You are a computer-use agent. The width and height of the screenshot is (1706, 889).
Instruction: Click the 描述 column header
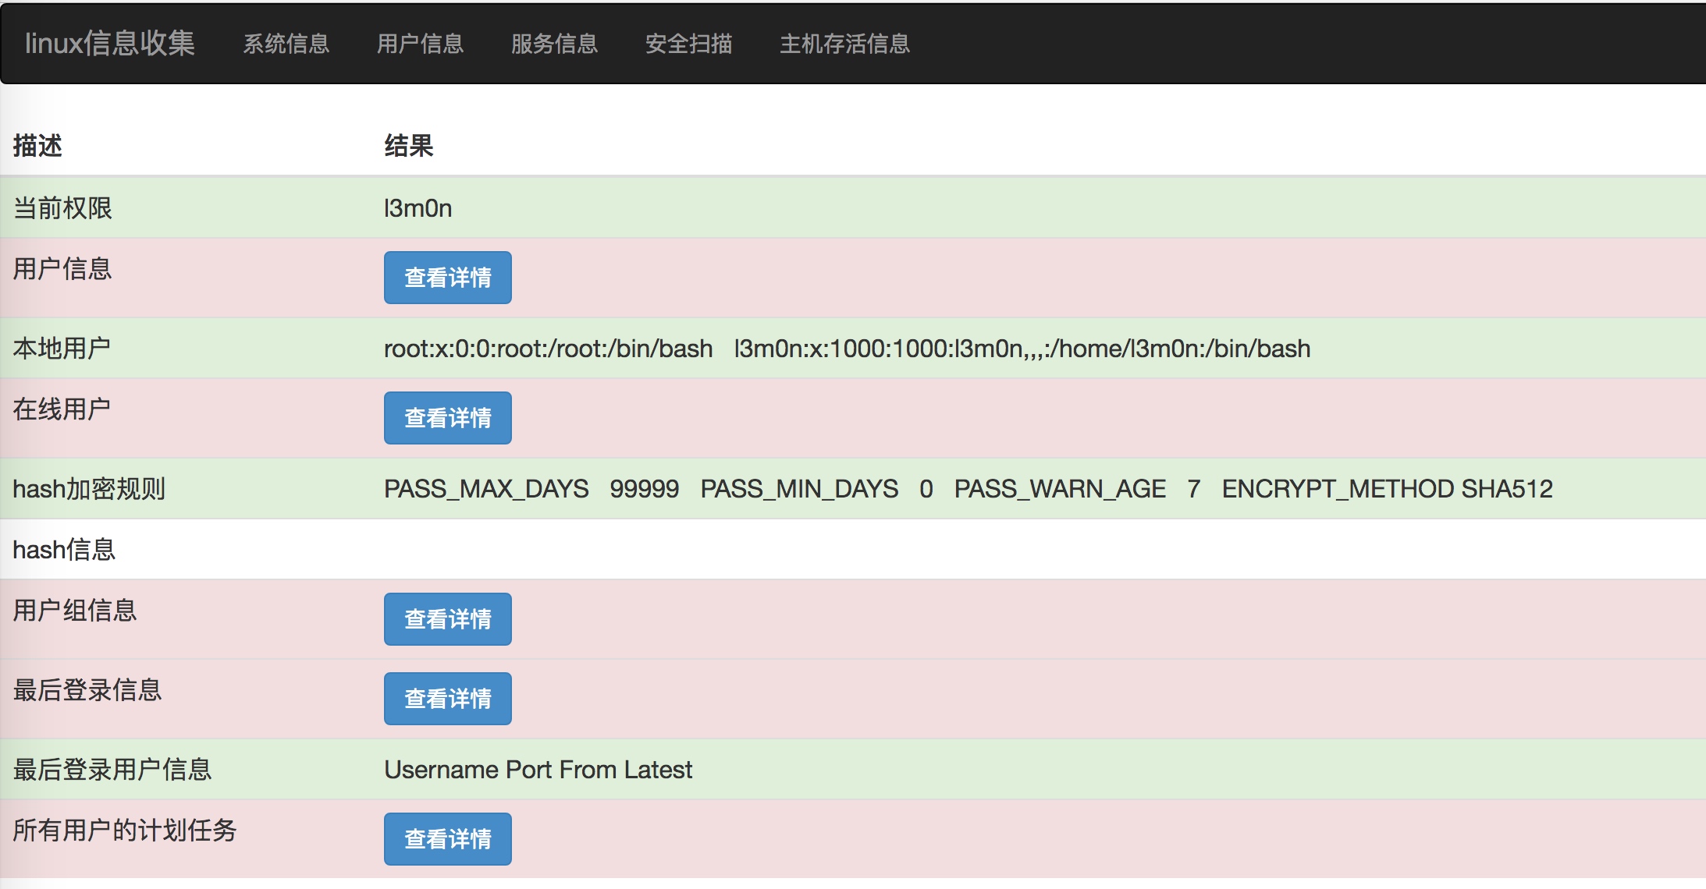(x=37, y=146)
